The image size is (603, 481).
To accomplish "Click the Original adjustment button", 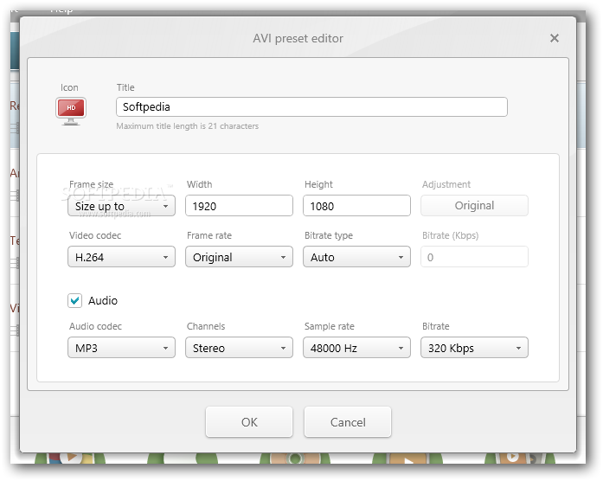I will pos(474,206).
